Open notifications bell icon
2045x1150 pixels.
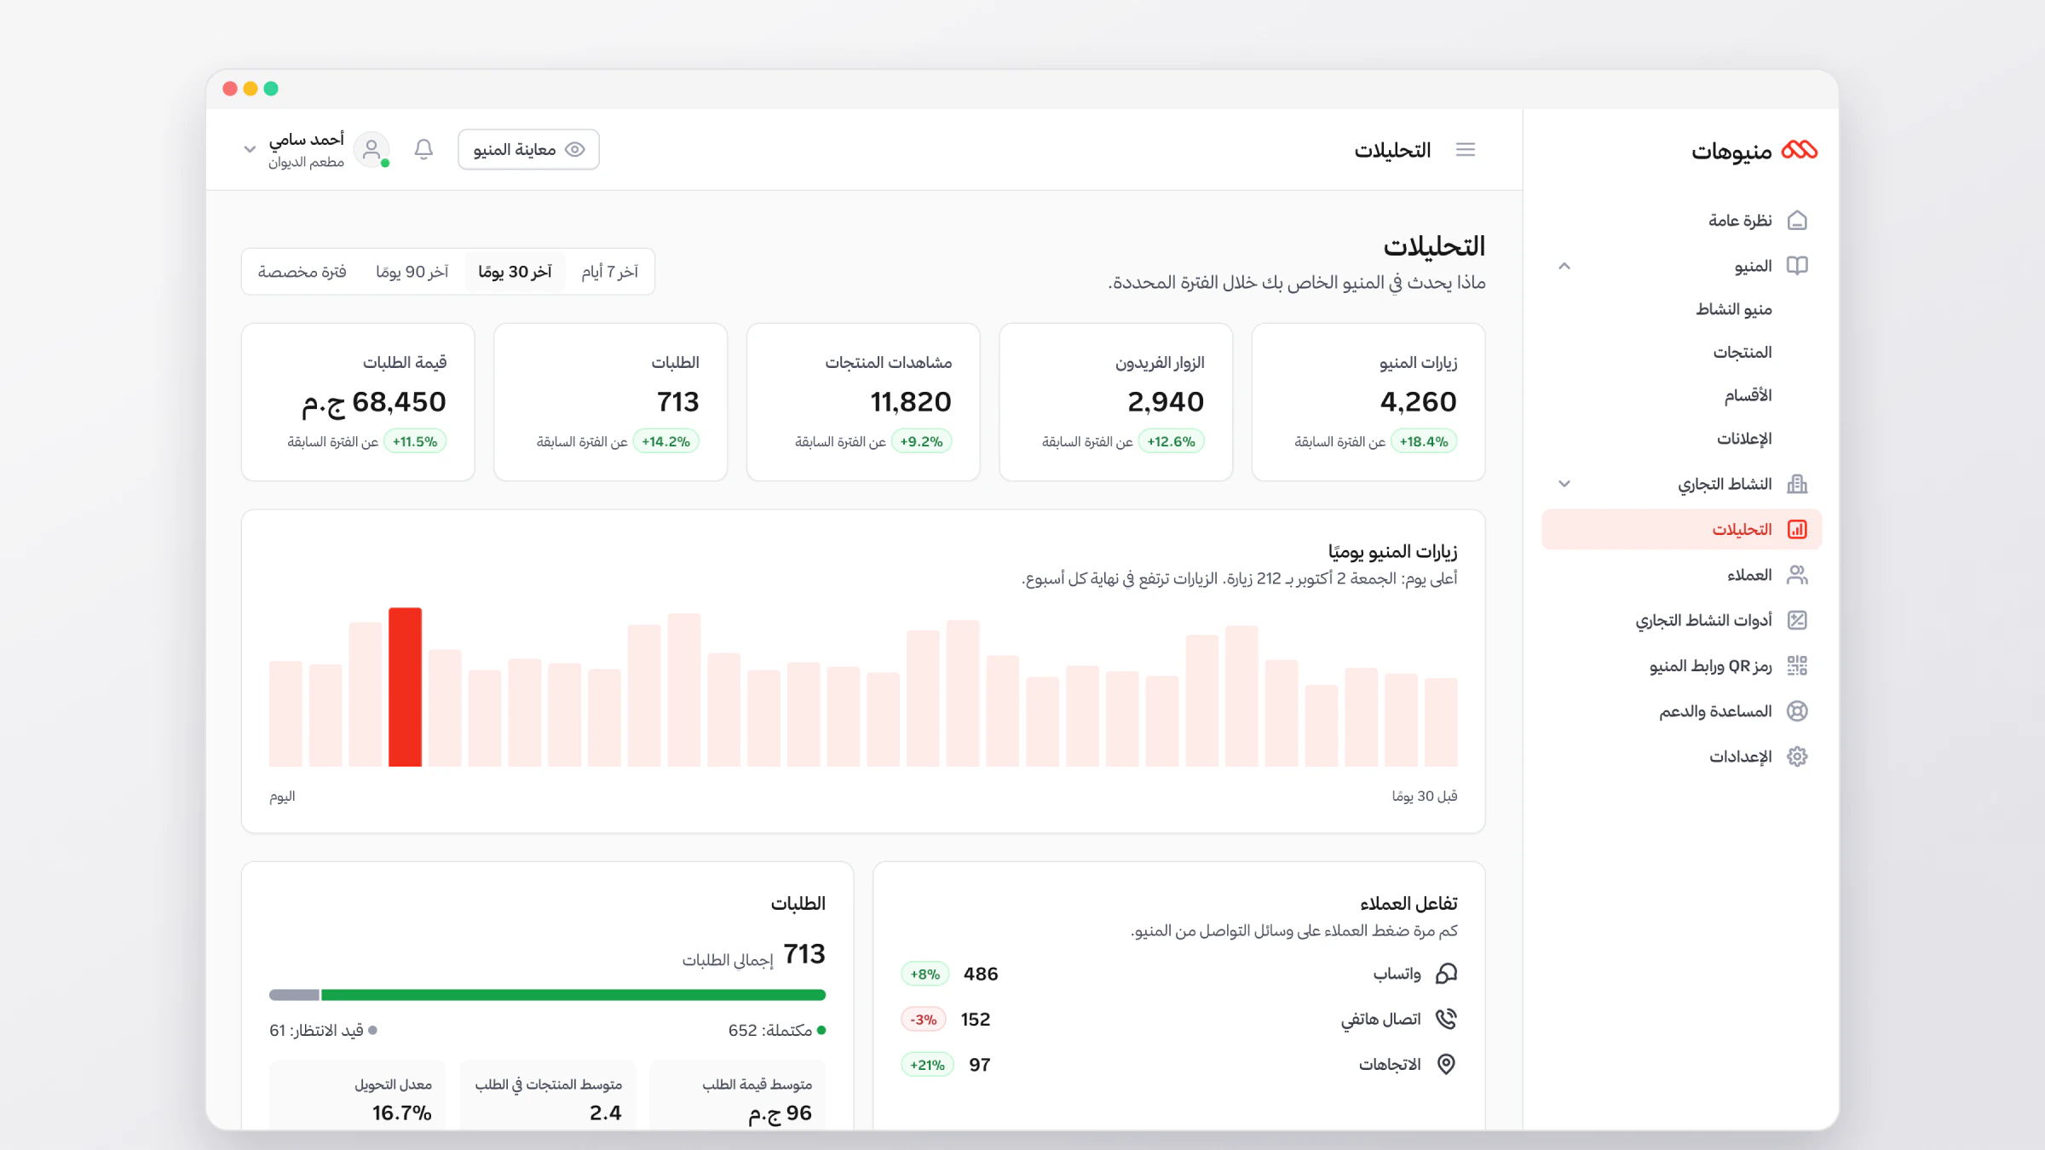pyautogui.click(x=423, y=149)
